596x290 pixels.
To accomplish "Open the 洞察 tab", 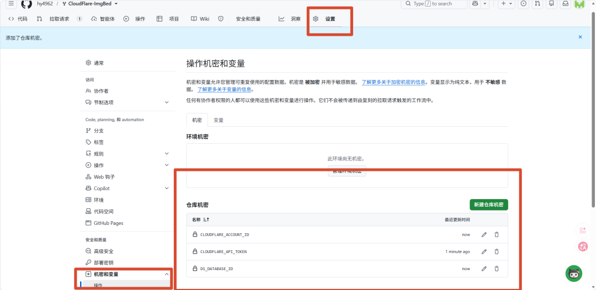I will (x=290, y=19).
